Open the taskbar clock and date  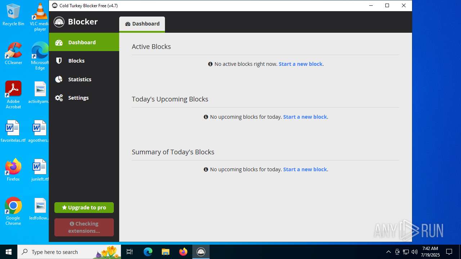[x=431, y=252]
